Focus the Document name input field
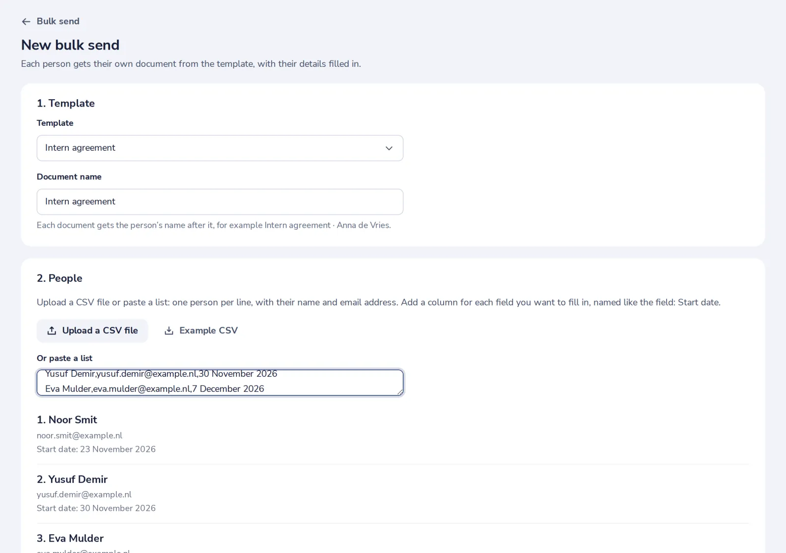Viewport: 786px width, 553px height. tap(220, 202)
